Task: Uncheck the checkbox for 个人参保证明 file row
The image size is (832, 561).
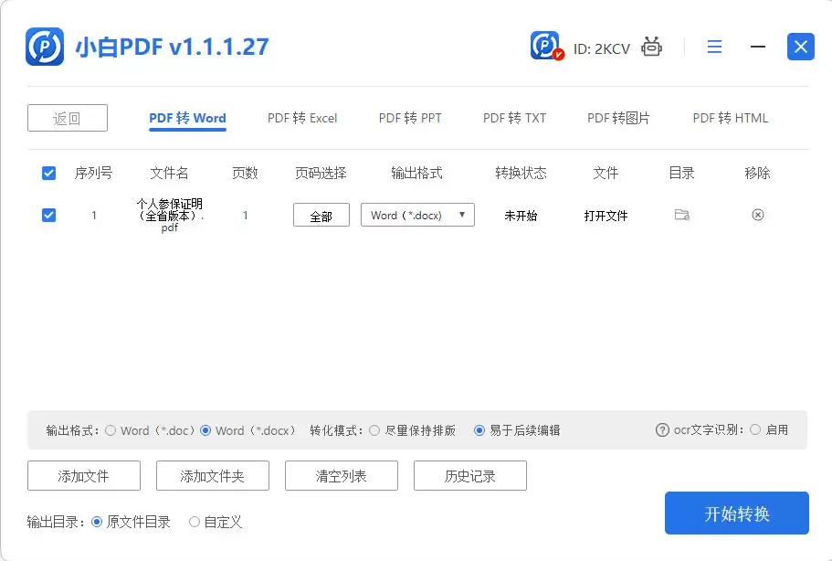Action: click(48, 215)
